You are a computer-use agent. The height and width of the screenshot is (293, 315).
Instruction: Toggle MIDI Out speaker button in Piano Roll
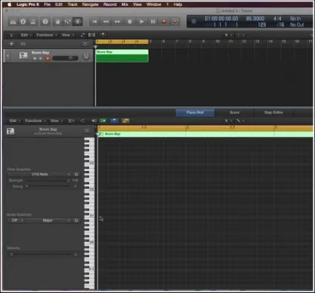(94, 120)
